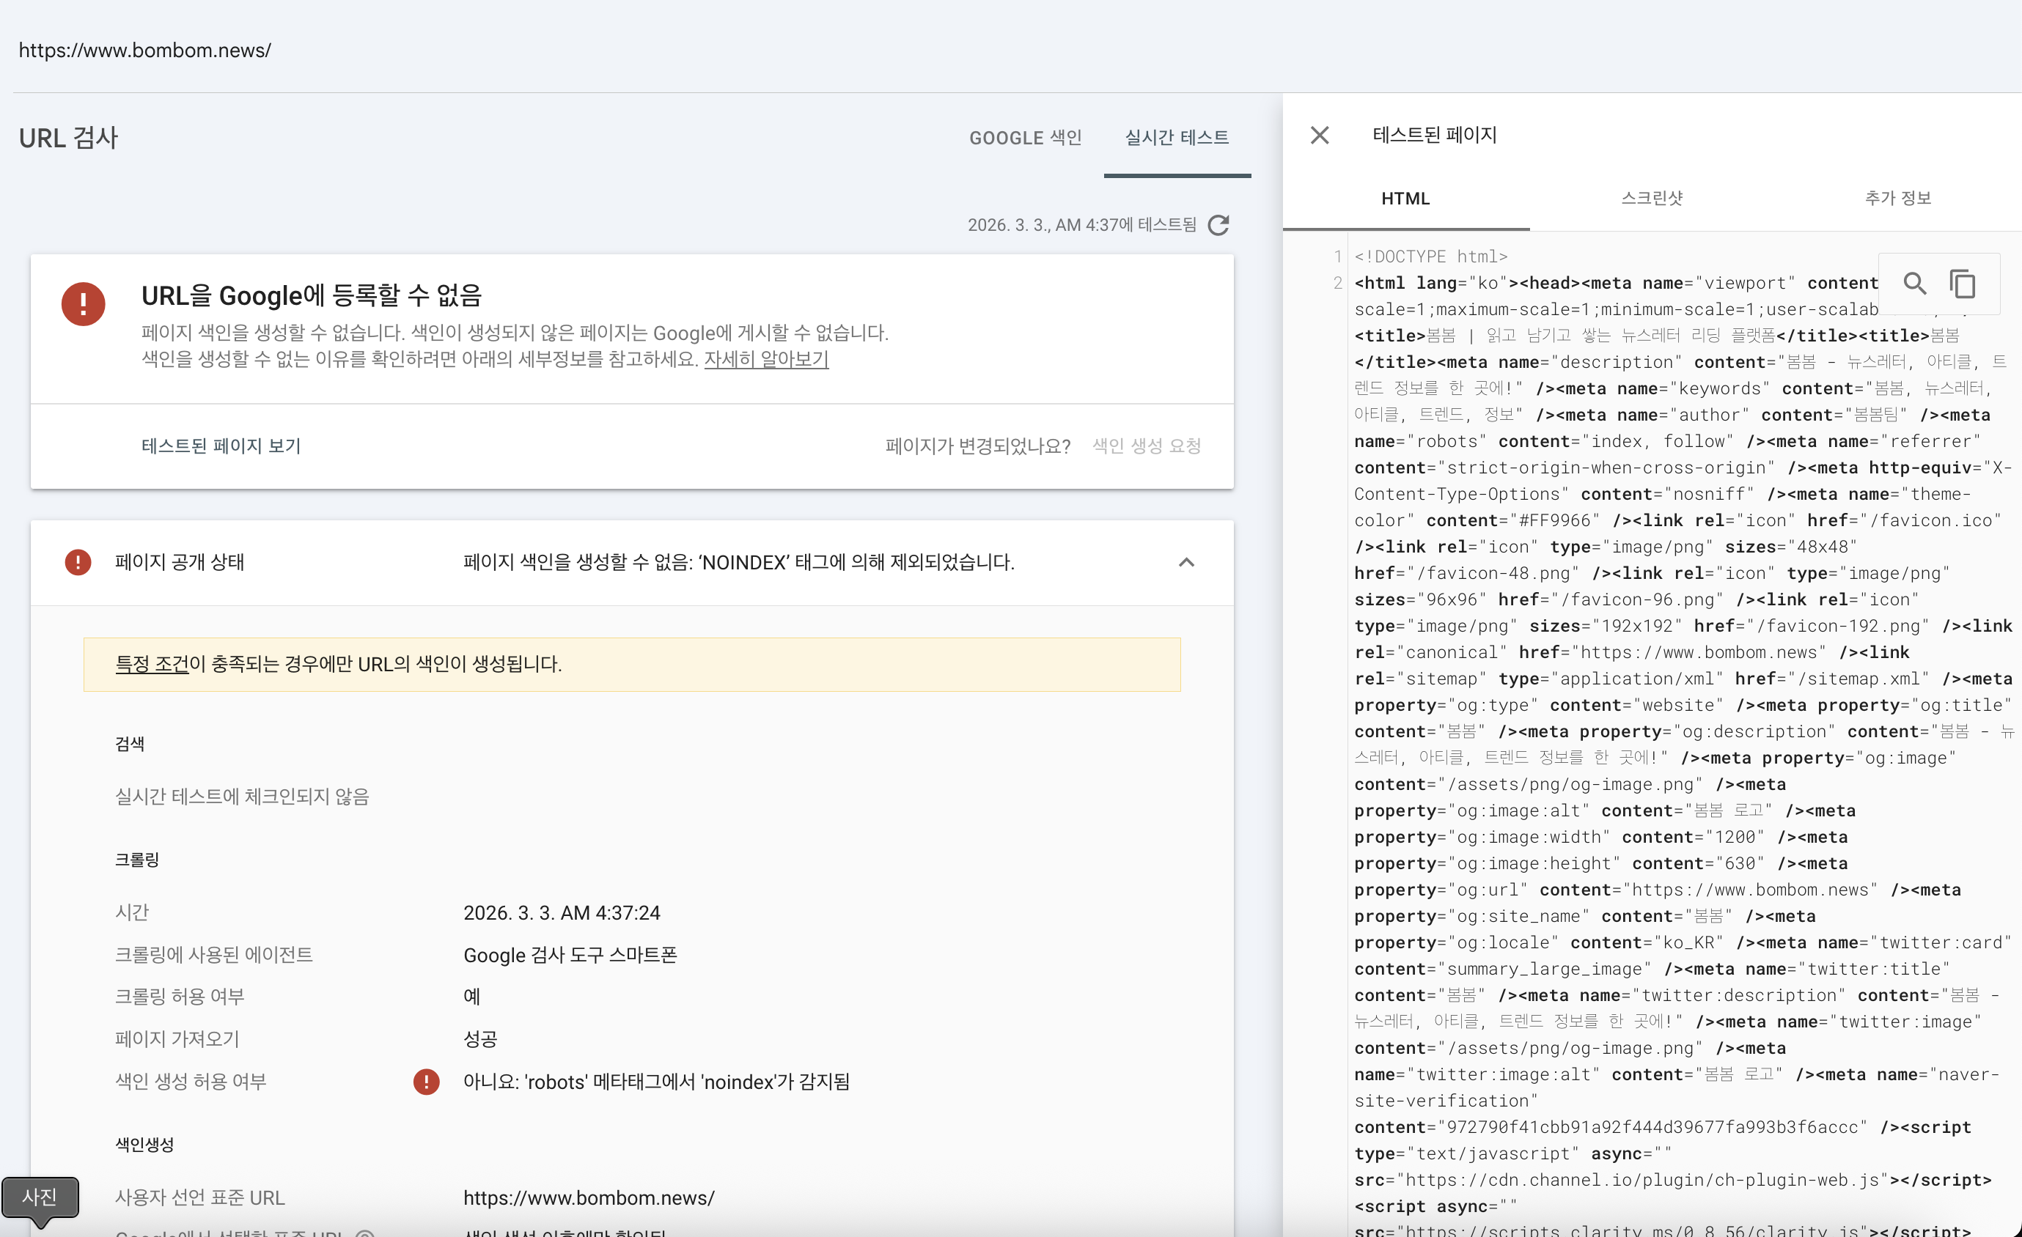Click error icon beside 색인 생성 허용 여부
Screen dimensions: 2022x1237
426,1082
